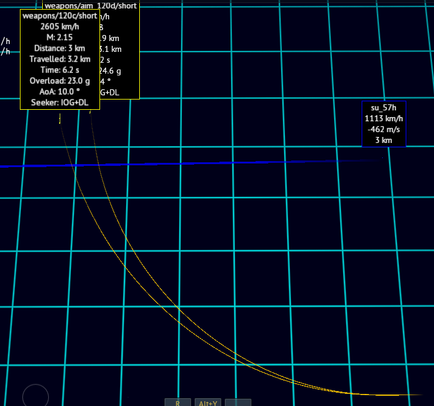Click the -462 m/s climb rate value
This screenshot has height=406, width=434.
[384, 129]
